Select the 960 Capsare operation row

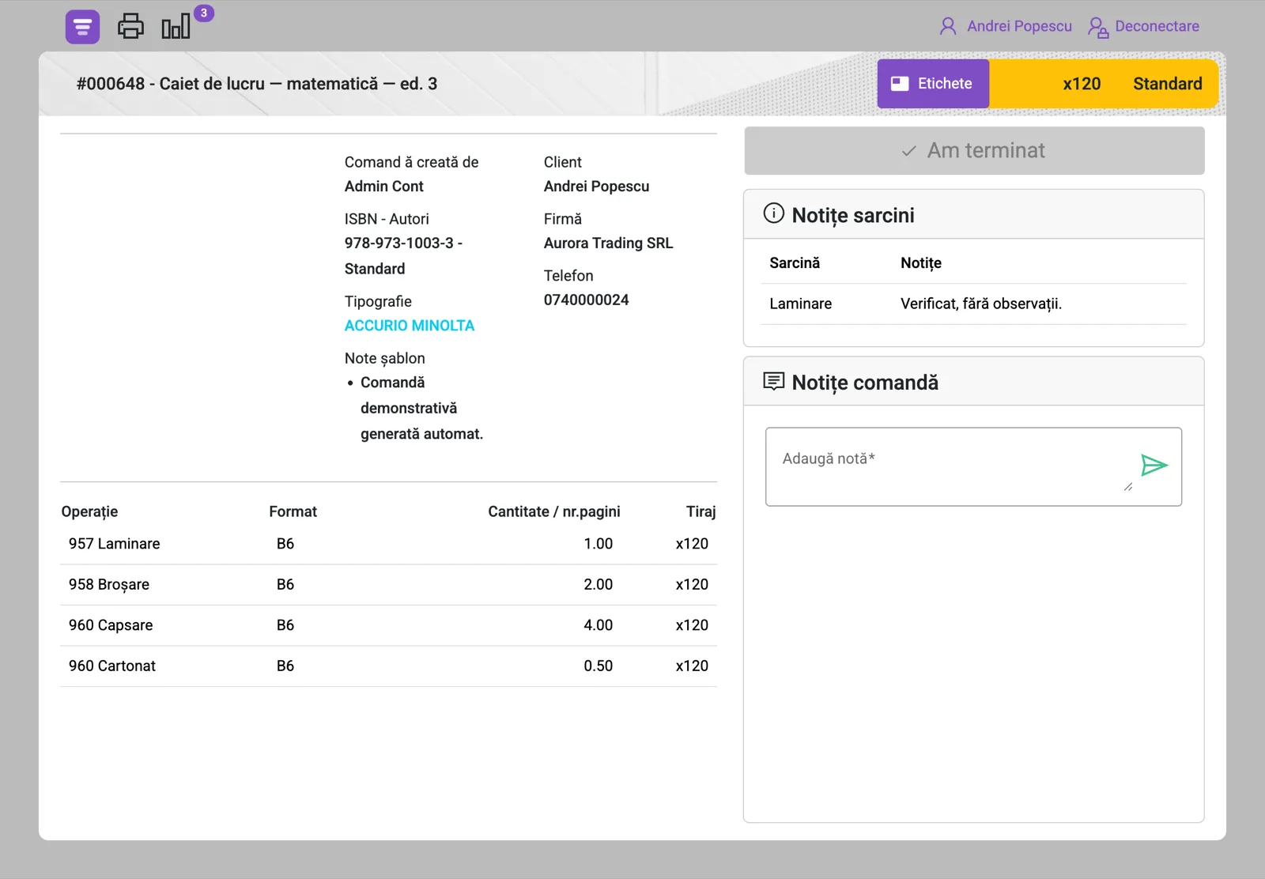click(x=388, y=625)
